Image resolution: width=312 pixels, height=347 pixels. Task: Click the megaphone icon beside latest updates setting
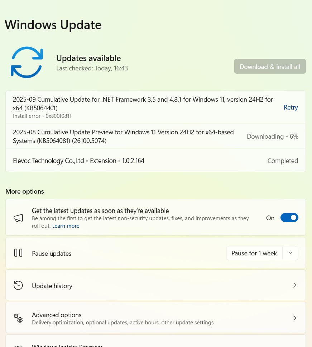click(18, 217)
